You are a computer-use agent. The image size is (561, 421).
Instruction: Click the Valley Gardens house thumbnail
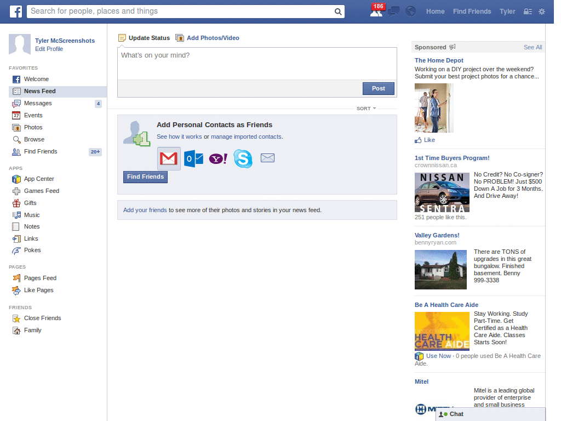point(440,270)
